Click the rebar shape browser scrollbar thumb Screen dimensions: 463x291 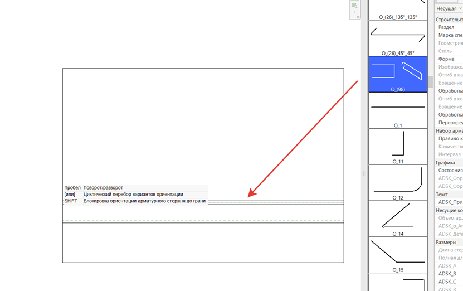point(431,82)
